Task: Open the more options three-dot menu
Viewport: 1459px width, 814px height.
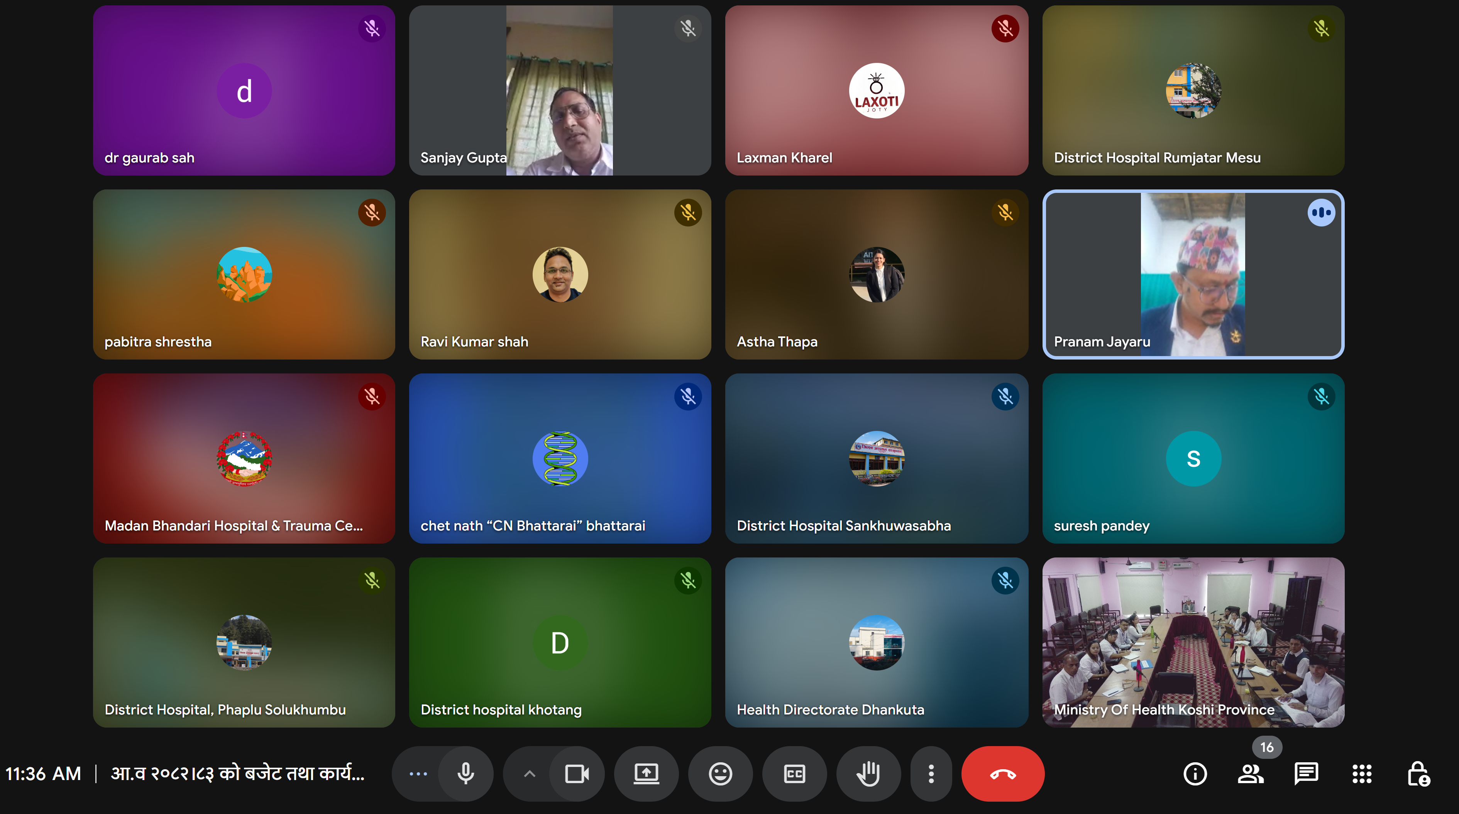Action: (x=931, y=774)
